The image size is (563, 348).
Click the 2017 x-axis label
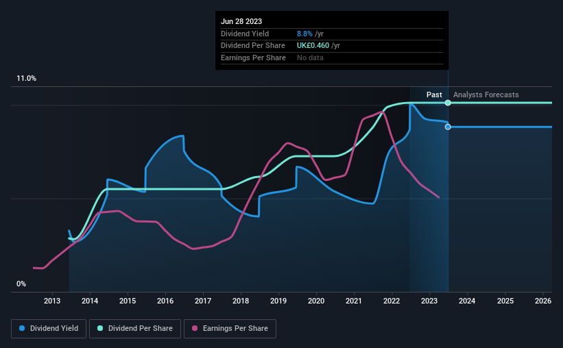(203, 301)
